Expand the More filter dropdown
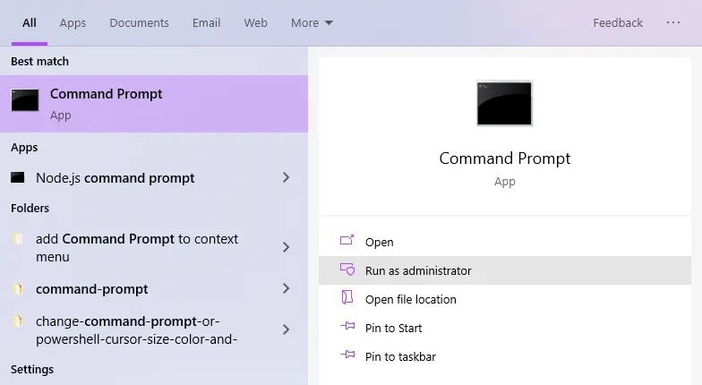The height and width of the screenshot is (385, 702). tap(312, 23)
